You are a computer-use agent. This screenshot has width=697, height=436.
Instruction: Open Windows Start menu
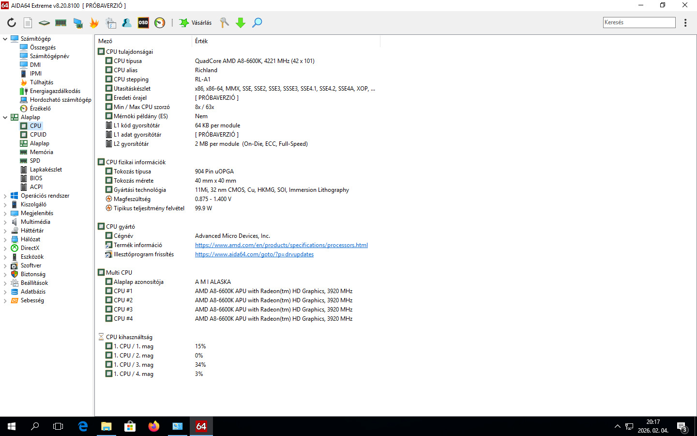pyautogui.click(x=12, y=426)
